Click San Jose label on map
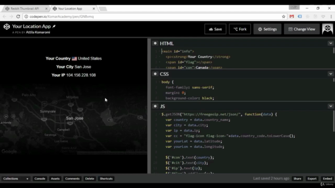 pos(74,119)
